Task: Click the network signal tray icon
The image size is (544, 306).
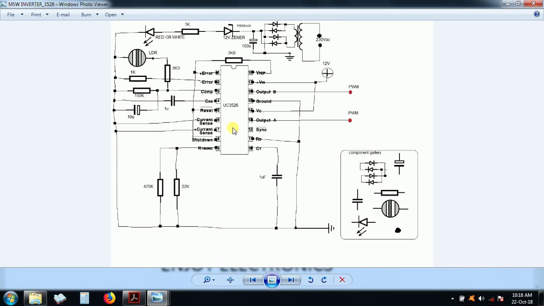Action: 491,298
